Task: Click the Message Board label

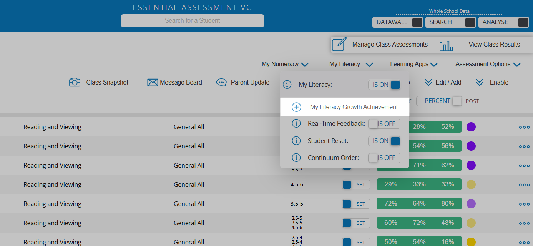Action: pyautogui.click(x=181, y=83)
